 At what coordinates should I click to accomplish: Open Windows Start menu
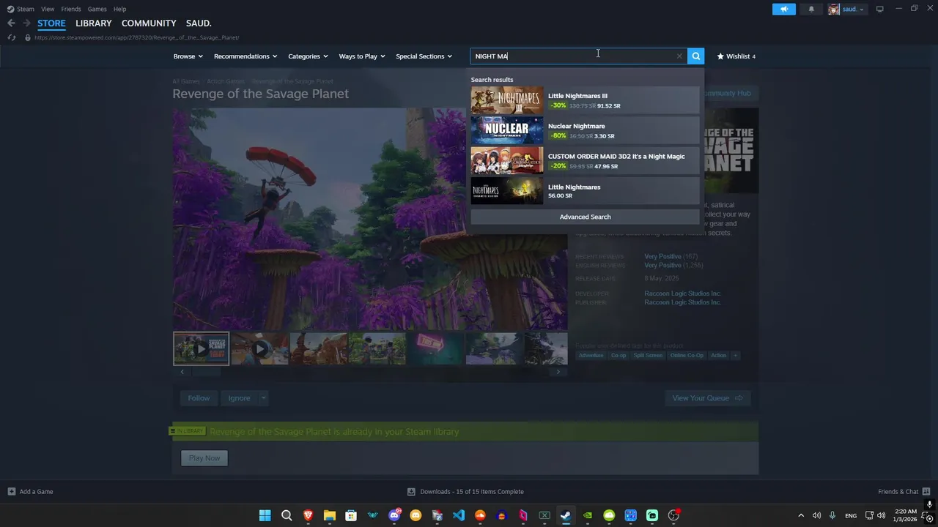(x=265, y=515)
